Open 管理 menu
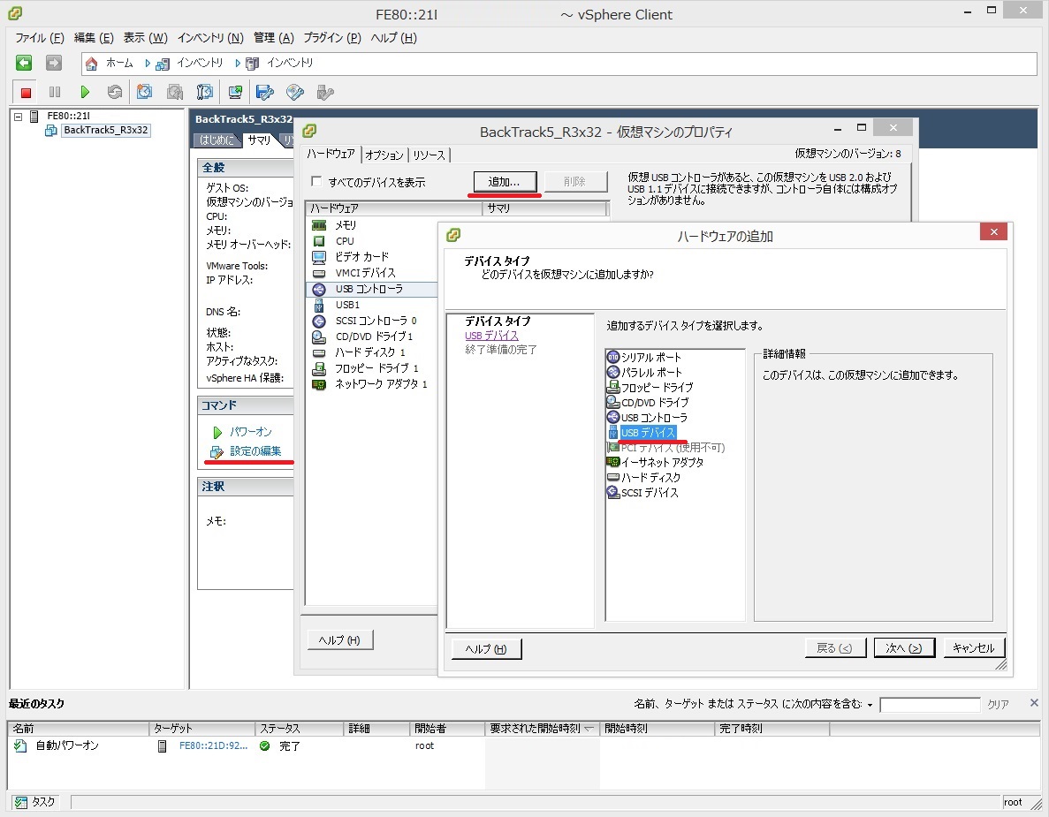This screenshot has height=817, width=1049. pyautogui.click(x=274, y=38)
